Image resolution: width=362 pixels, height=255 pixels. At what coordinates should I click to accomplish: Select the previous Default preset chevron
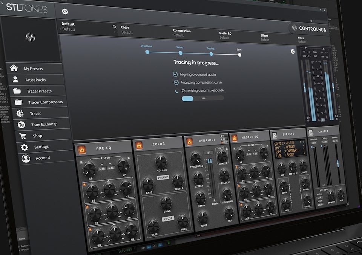60,29
